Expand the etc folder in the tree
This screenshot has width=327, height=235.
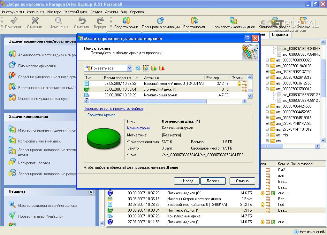point(267,141)
